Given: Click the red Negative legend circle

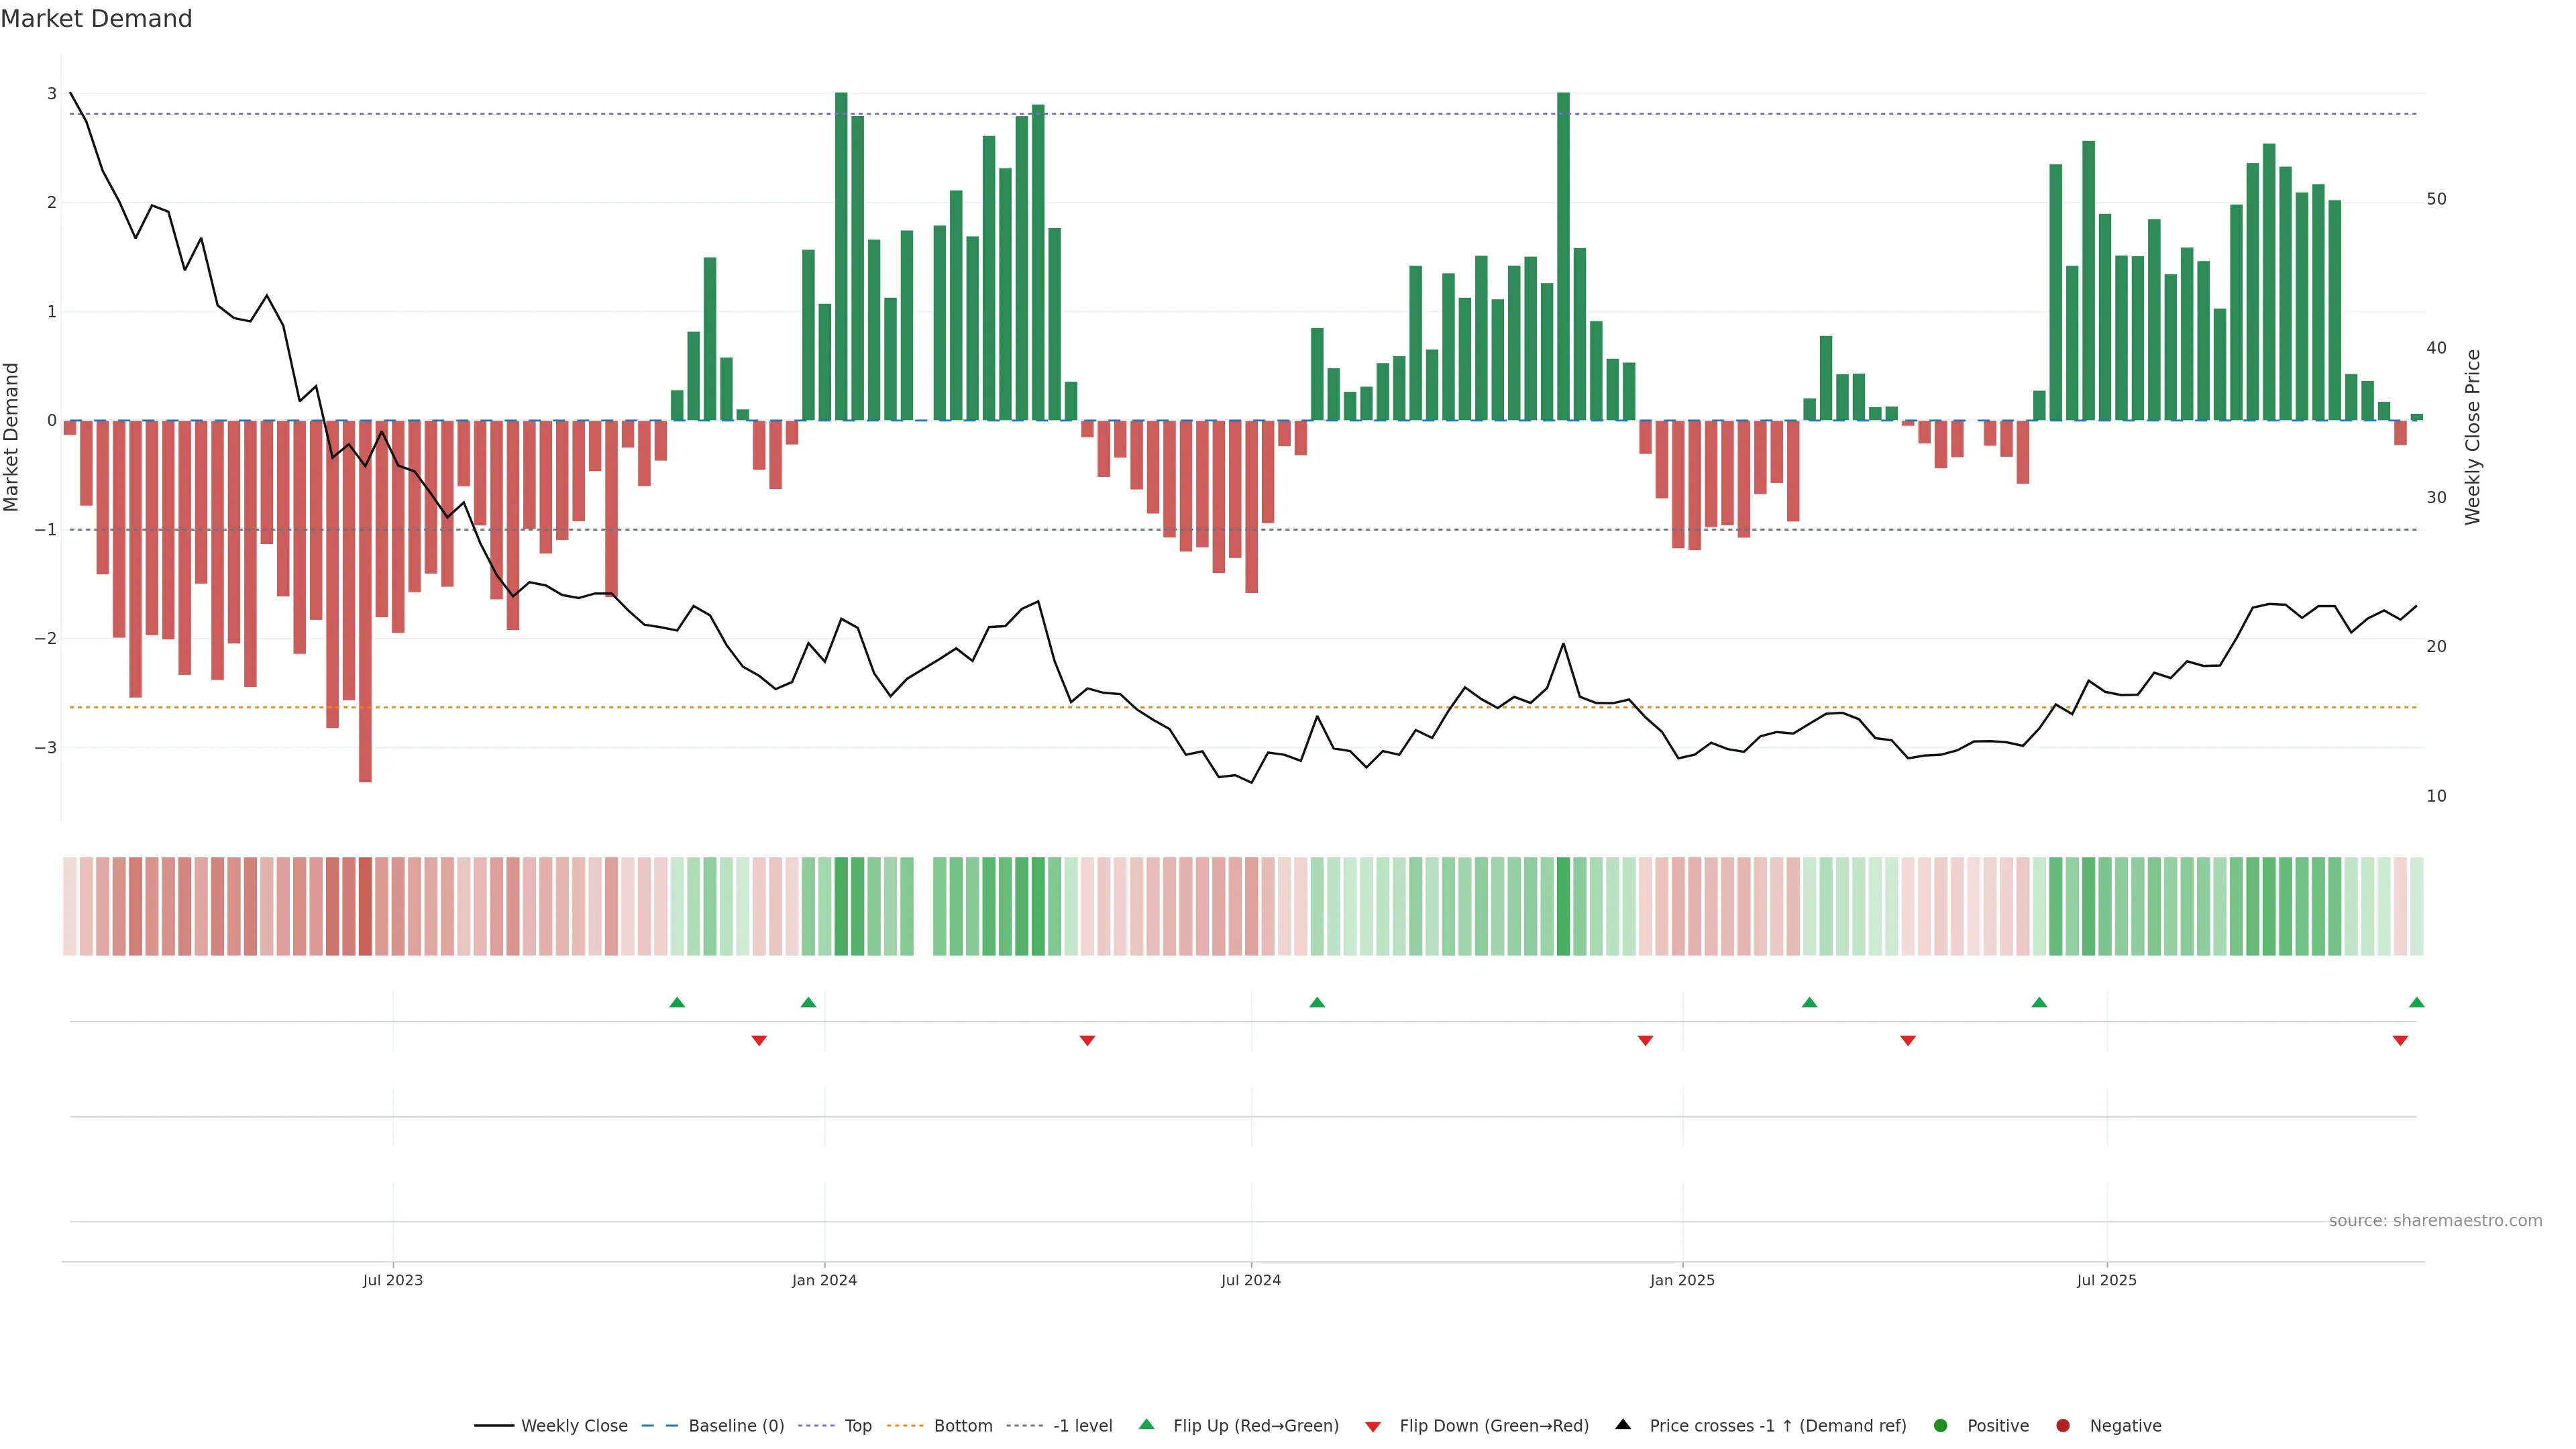Looking at the screenshot, I should point(2062,1425).
